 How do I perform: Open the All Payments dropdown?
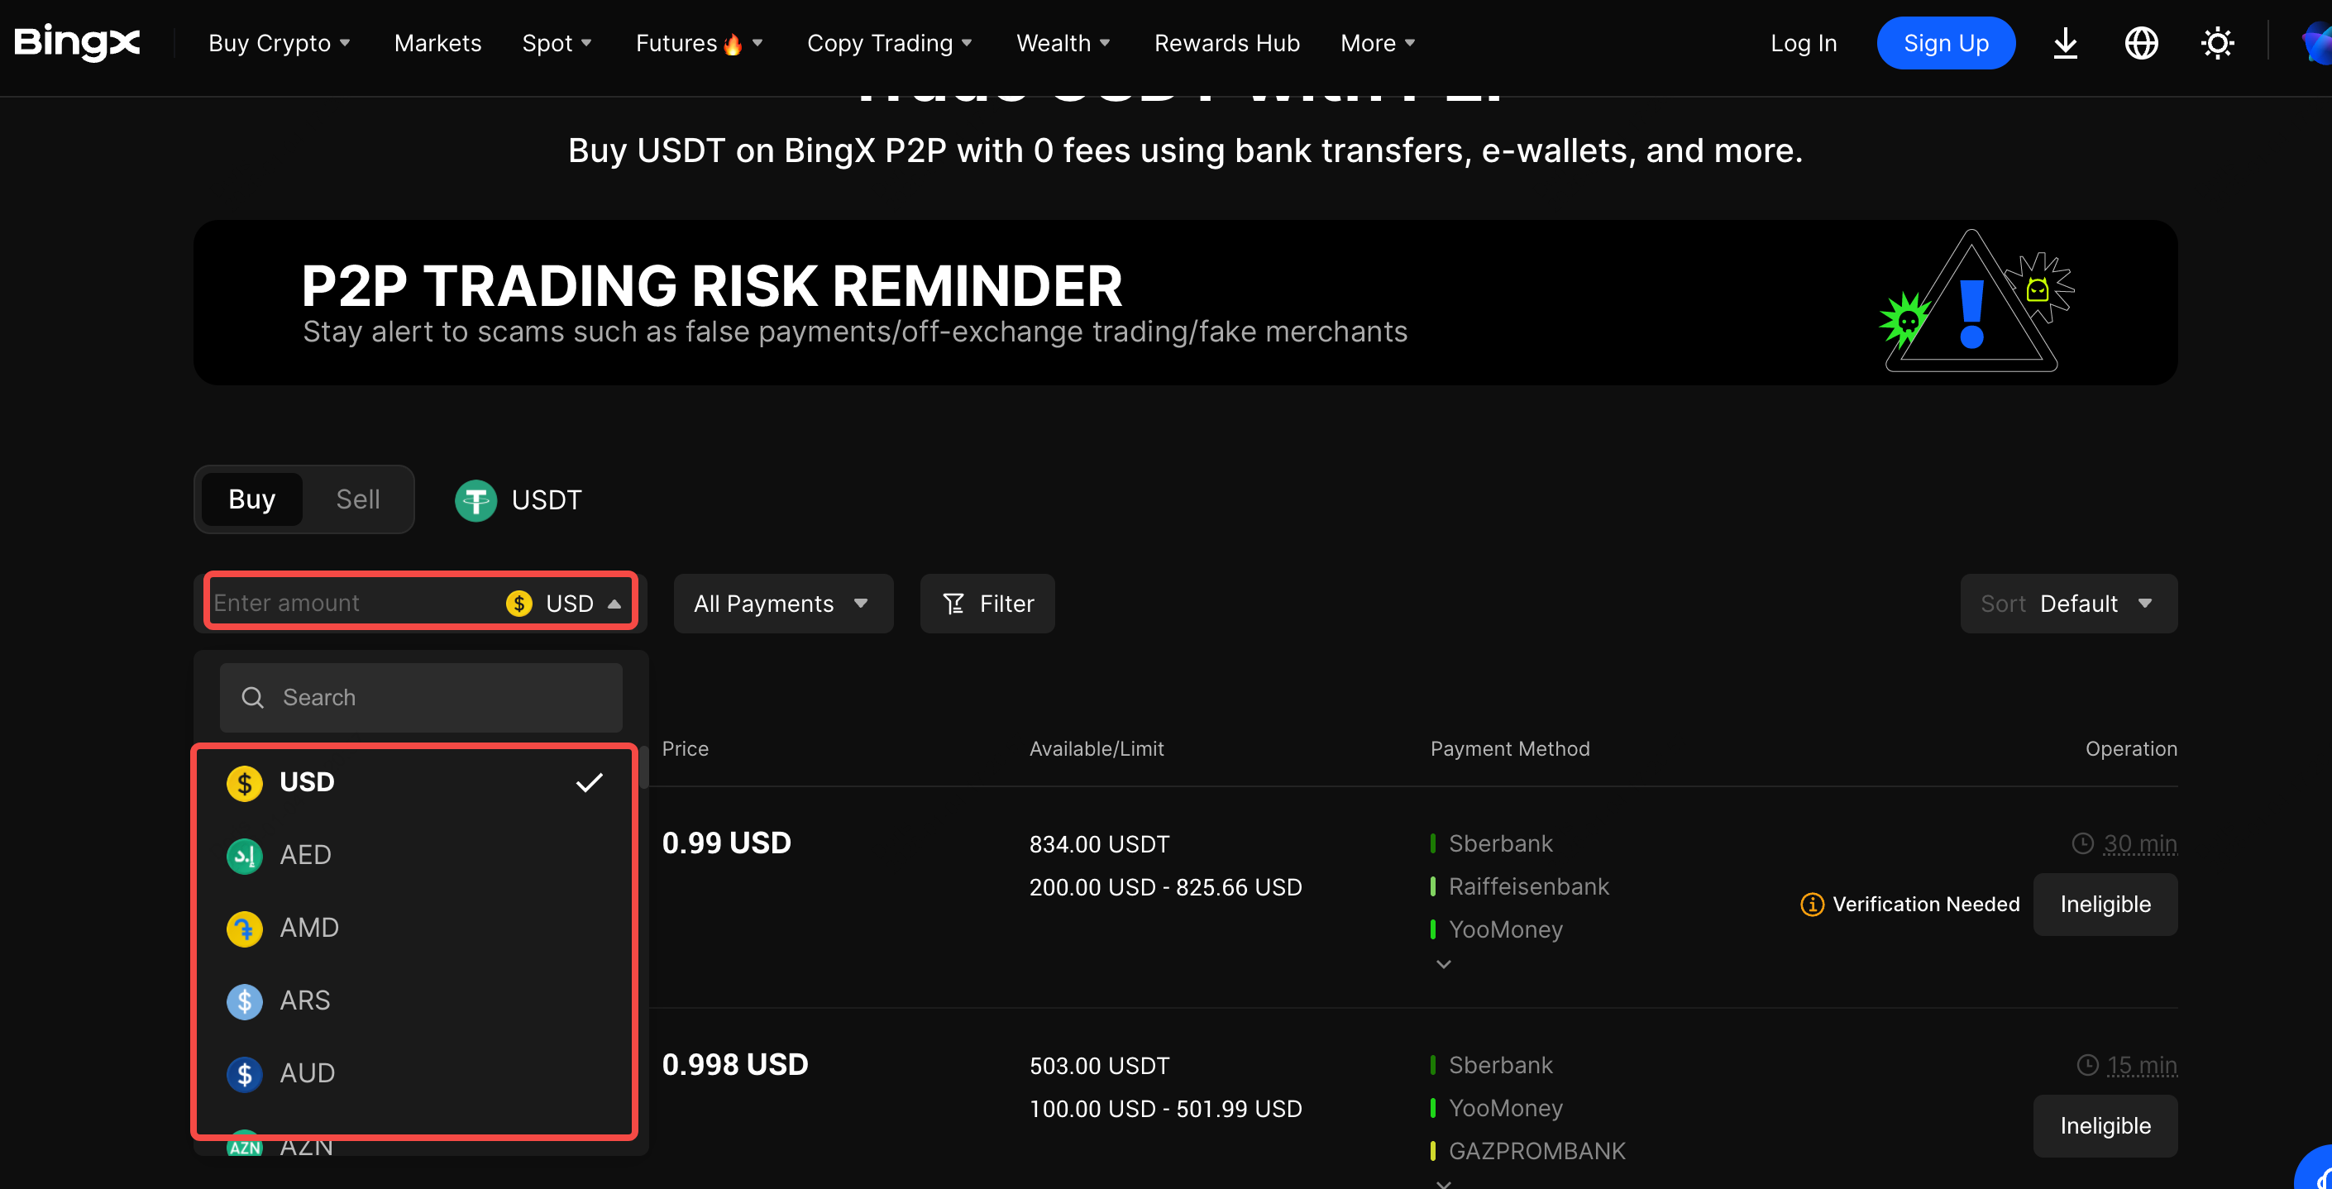(x=782, y=604)
